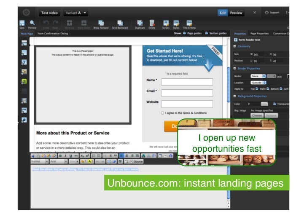
Task: Click the Redo arrow icon
Action: [x=55, y=23]
